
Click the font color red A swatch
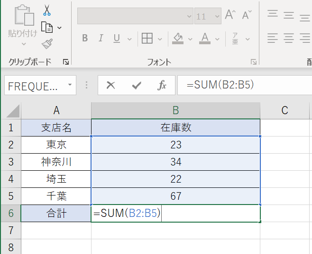[205, 38]
